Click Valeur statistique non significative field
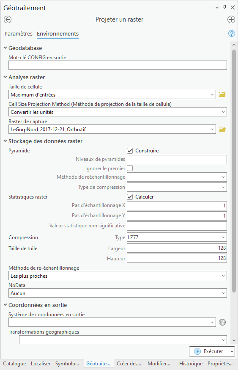 177,226
